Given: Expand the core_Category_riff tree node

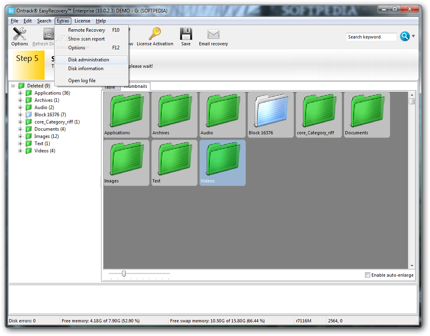Looking at the screenshot, I should tap(20, 121).
